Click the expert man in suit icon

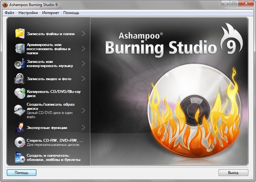(x=20, y=127)
